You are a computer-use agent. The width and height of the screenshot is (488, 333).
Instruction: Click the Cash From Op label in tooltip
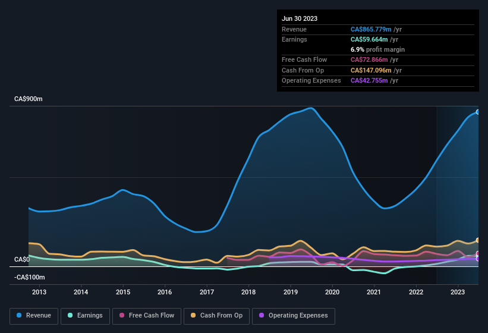(303, 70)
